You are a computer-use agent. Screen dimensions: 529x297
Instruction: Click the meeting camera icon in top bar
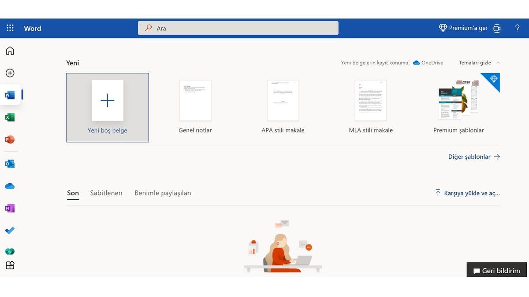(x=497, y=28)
